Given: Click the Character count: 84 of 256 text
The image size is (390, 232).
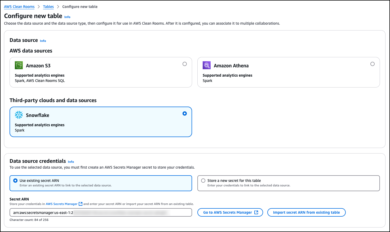Looking at the screenshot, I should click(x=29, y=220).
